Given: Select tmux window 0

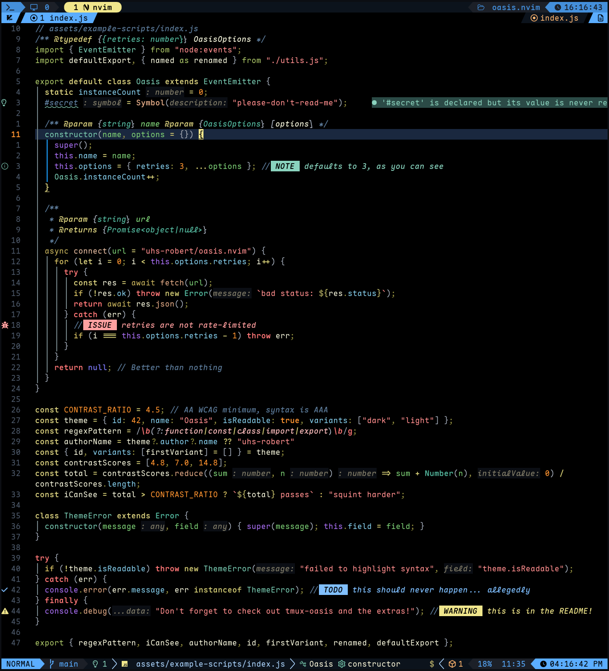Looking at the screenshot, I should pyautogui.click(x=40, y=7).
